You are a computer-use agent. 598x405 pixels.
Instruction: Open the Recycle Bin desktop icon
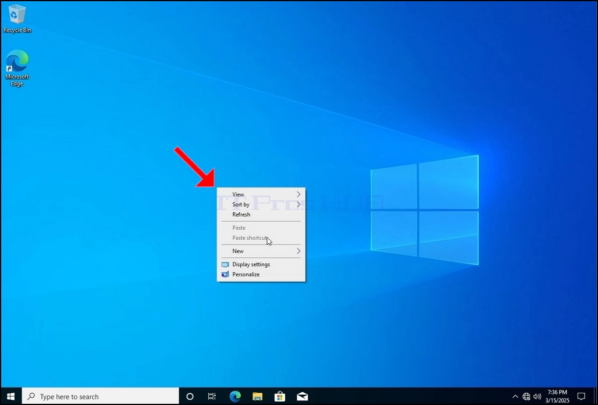(17, 19)
